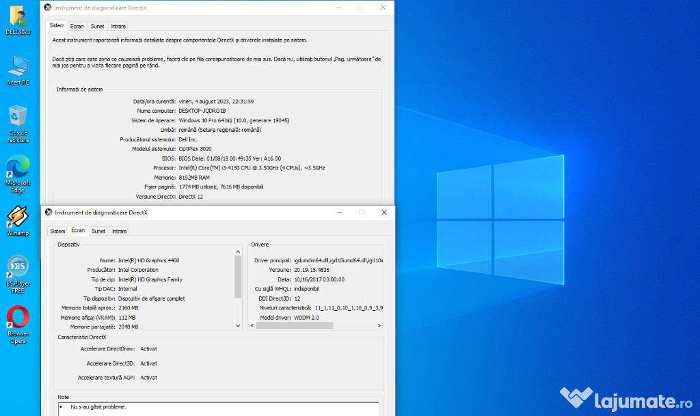Click left arrow of Drivere horizontal scrollbar
The height and width of the screenshot is (416, 700).
[x=252, y=326]
